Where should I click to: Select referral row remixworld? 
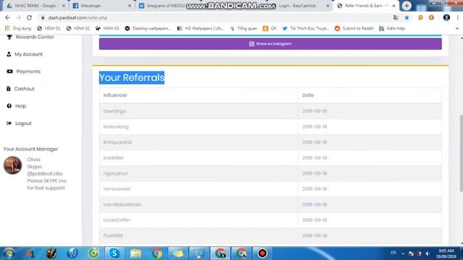click(x=270, y=189)
